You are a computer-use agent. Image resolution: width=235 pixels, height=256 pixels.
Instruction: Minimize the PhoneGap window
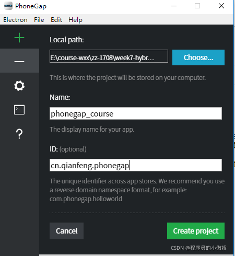(174, 6)
